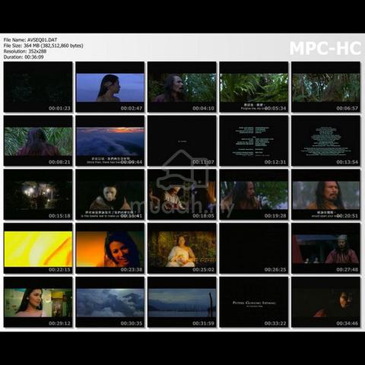Select the credits frame at 00:12:31

[x=254, y=141]
